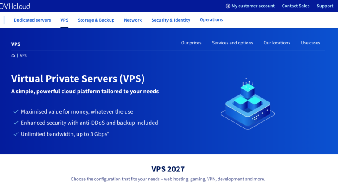The width and height of the screenshot is (338, 190).
Task: Click the checkmark beside Enhanced security
Action: (16, 123)
